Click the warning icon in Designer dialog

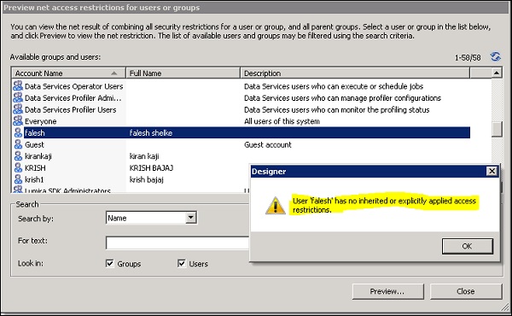tap(276, 206)
